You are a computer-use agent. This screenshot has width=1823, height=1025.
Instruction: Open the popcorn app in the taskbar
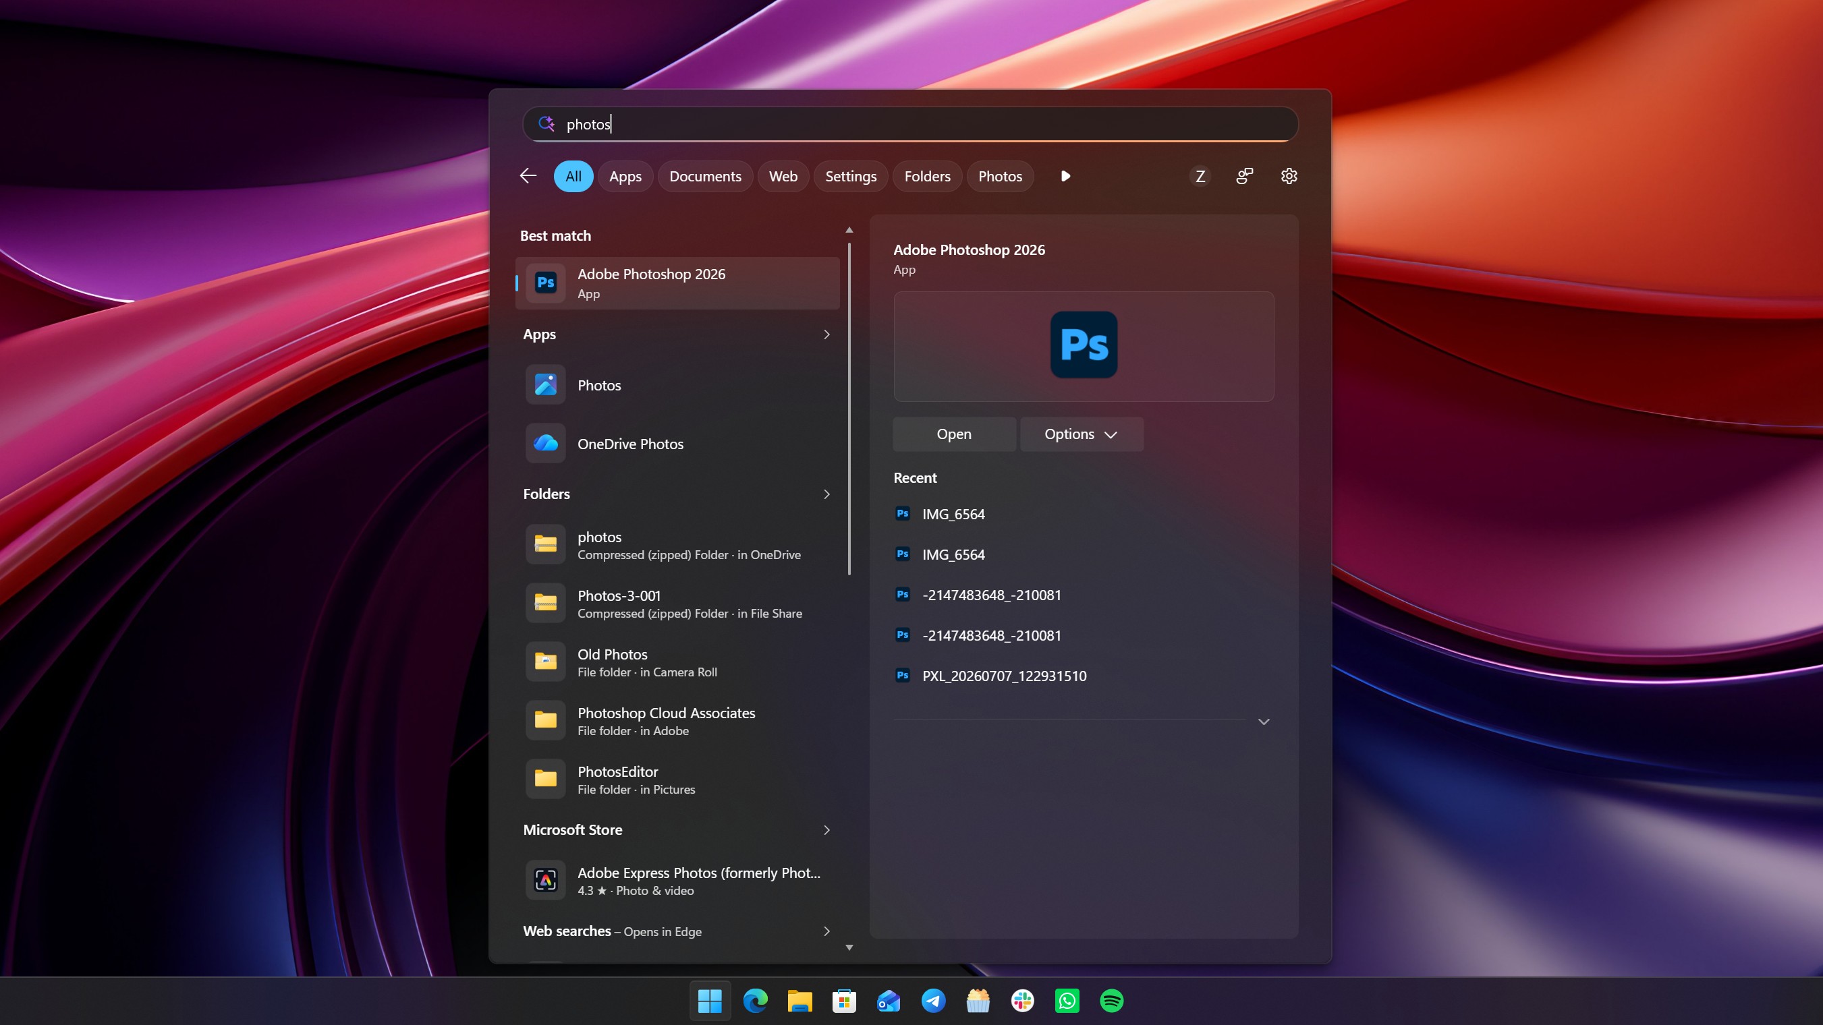coord(978,1001)
